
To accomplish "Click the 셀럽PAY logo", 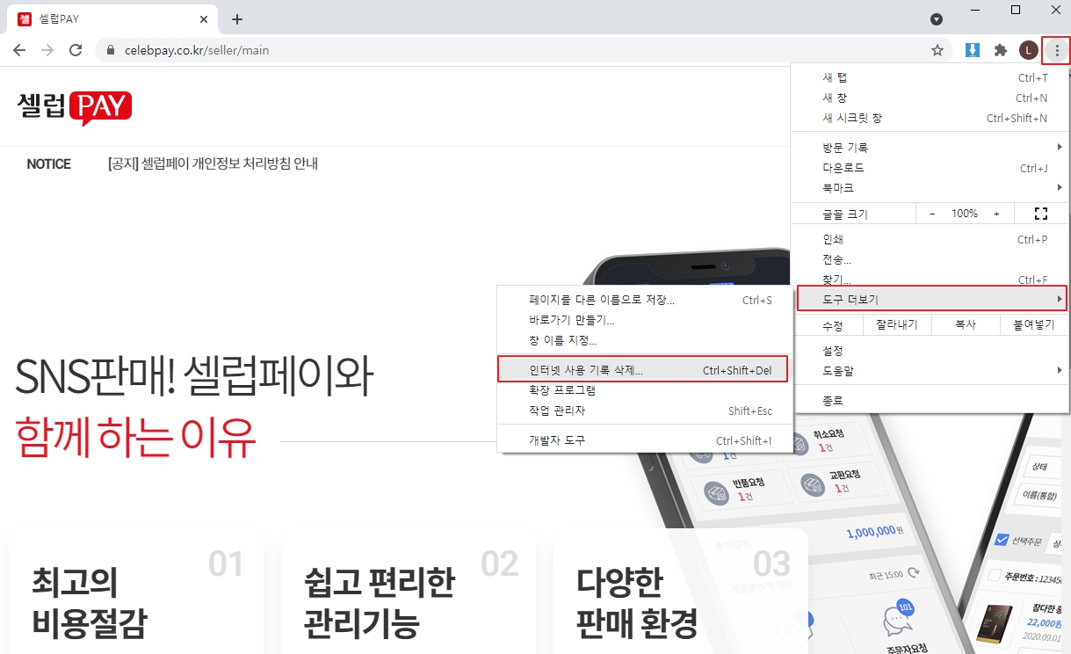I will (75, 107).
